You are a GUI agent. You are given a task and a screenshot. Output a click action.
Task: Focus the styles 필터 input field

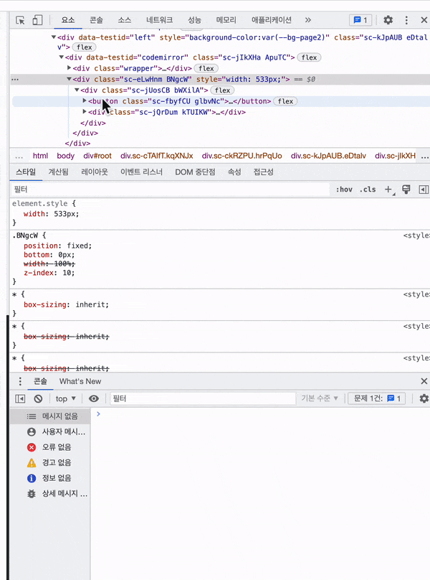coord(170,190)
